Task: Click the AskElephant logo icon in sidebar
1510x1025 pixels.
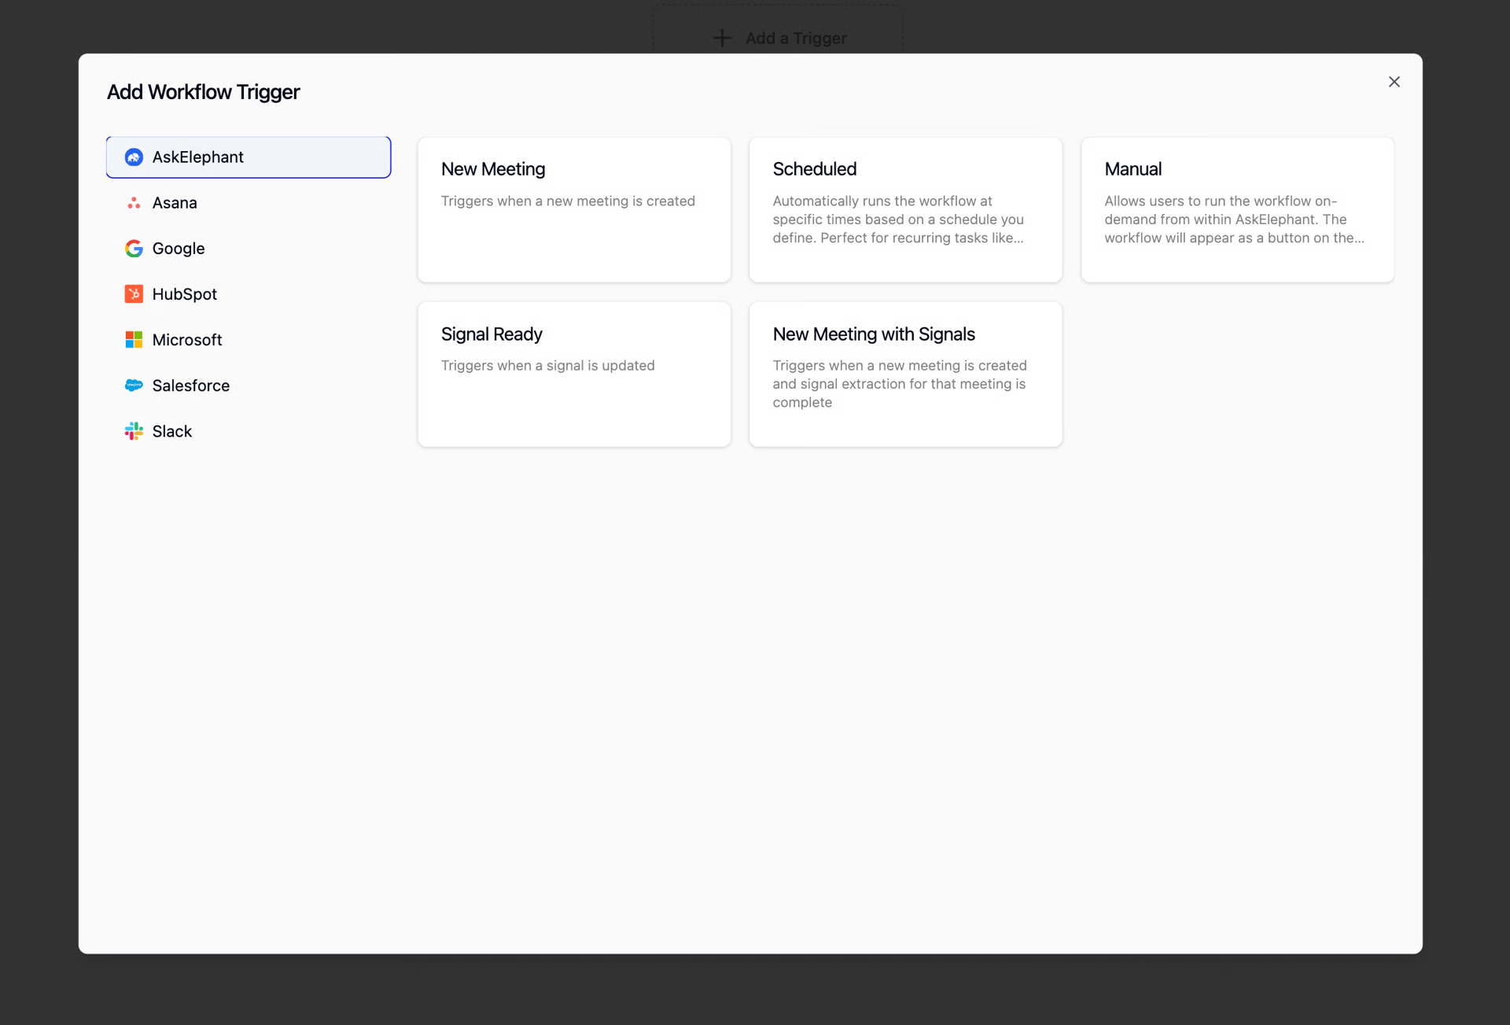Action: [134, 157]
